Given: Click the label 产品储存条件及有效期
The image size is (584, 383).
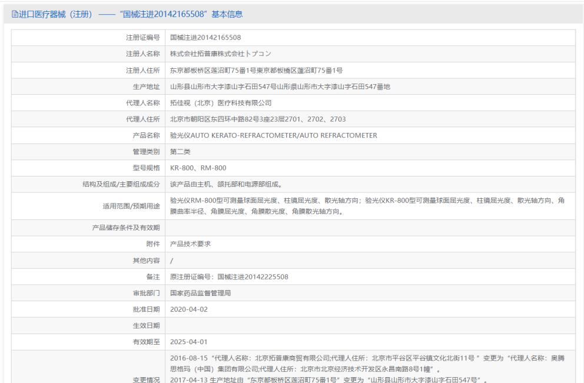Looking at the screenshot, I should point(126,228).
